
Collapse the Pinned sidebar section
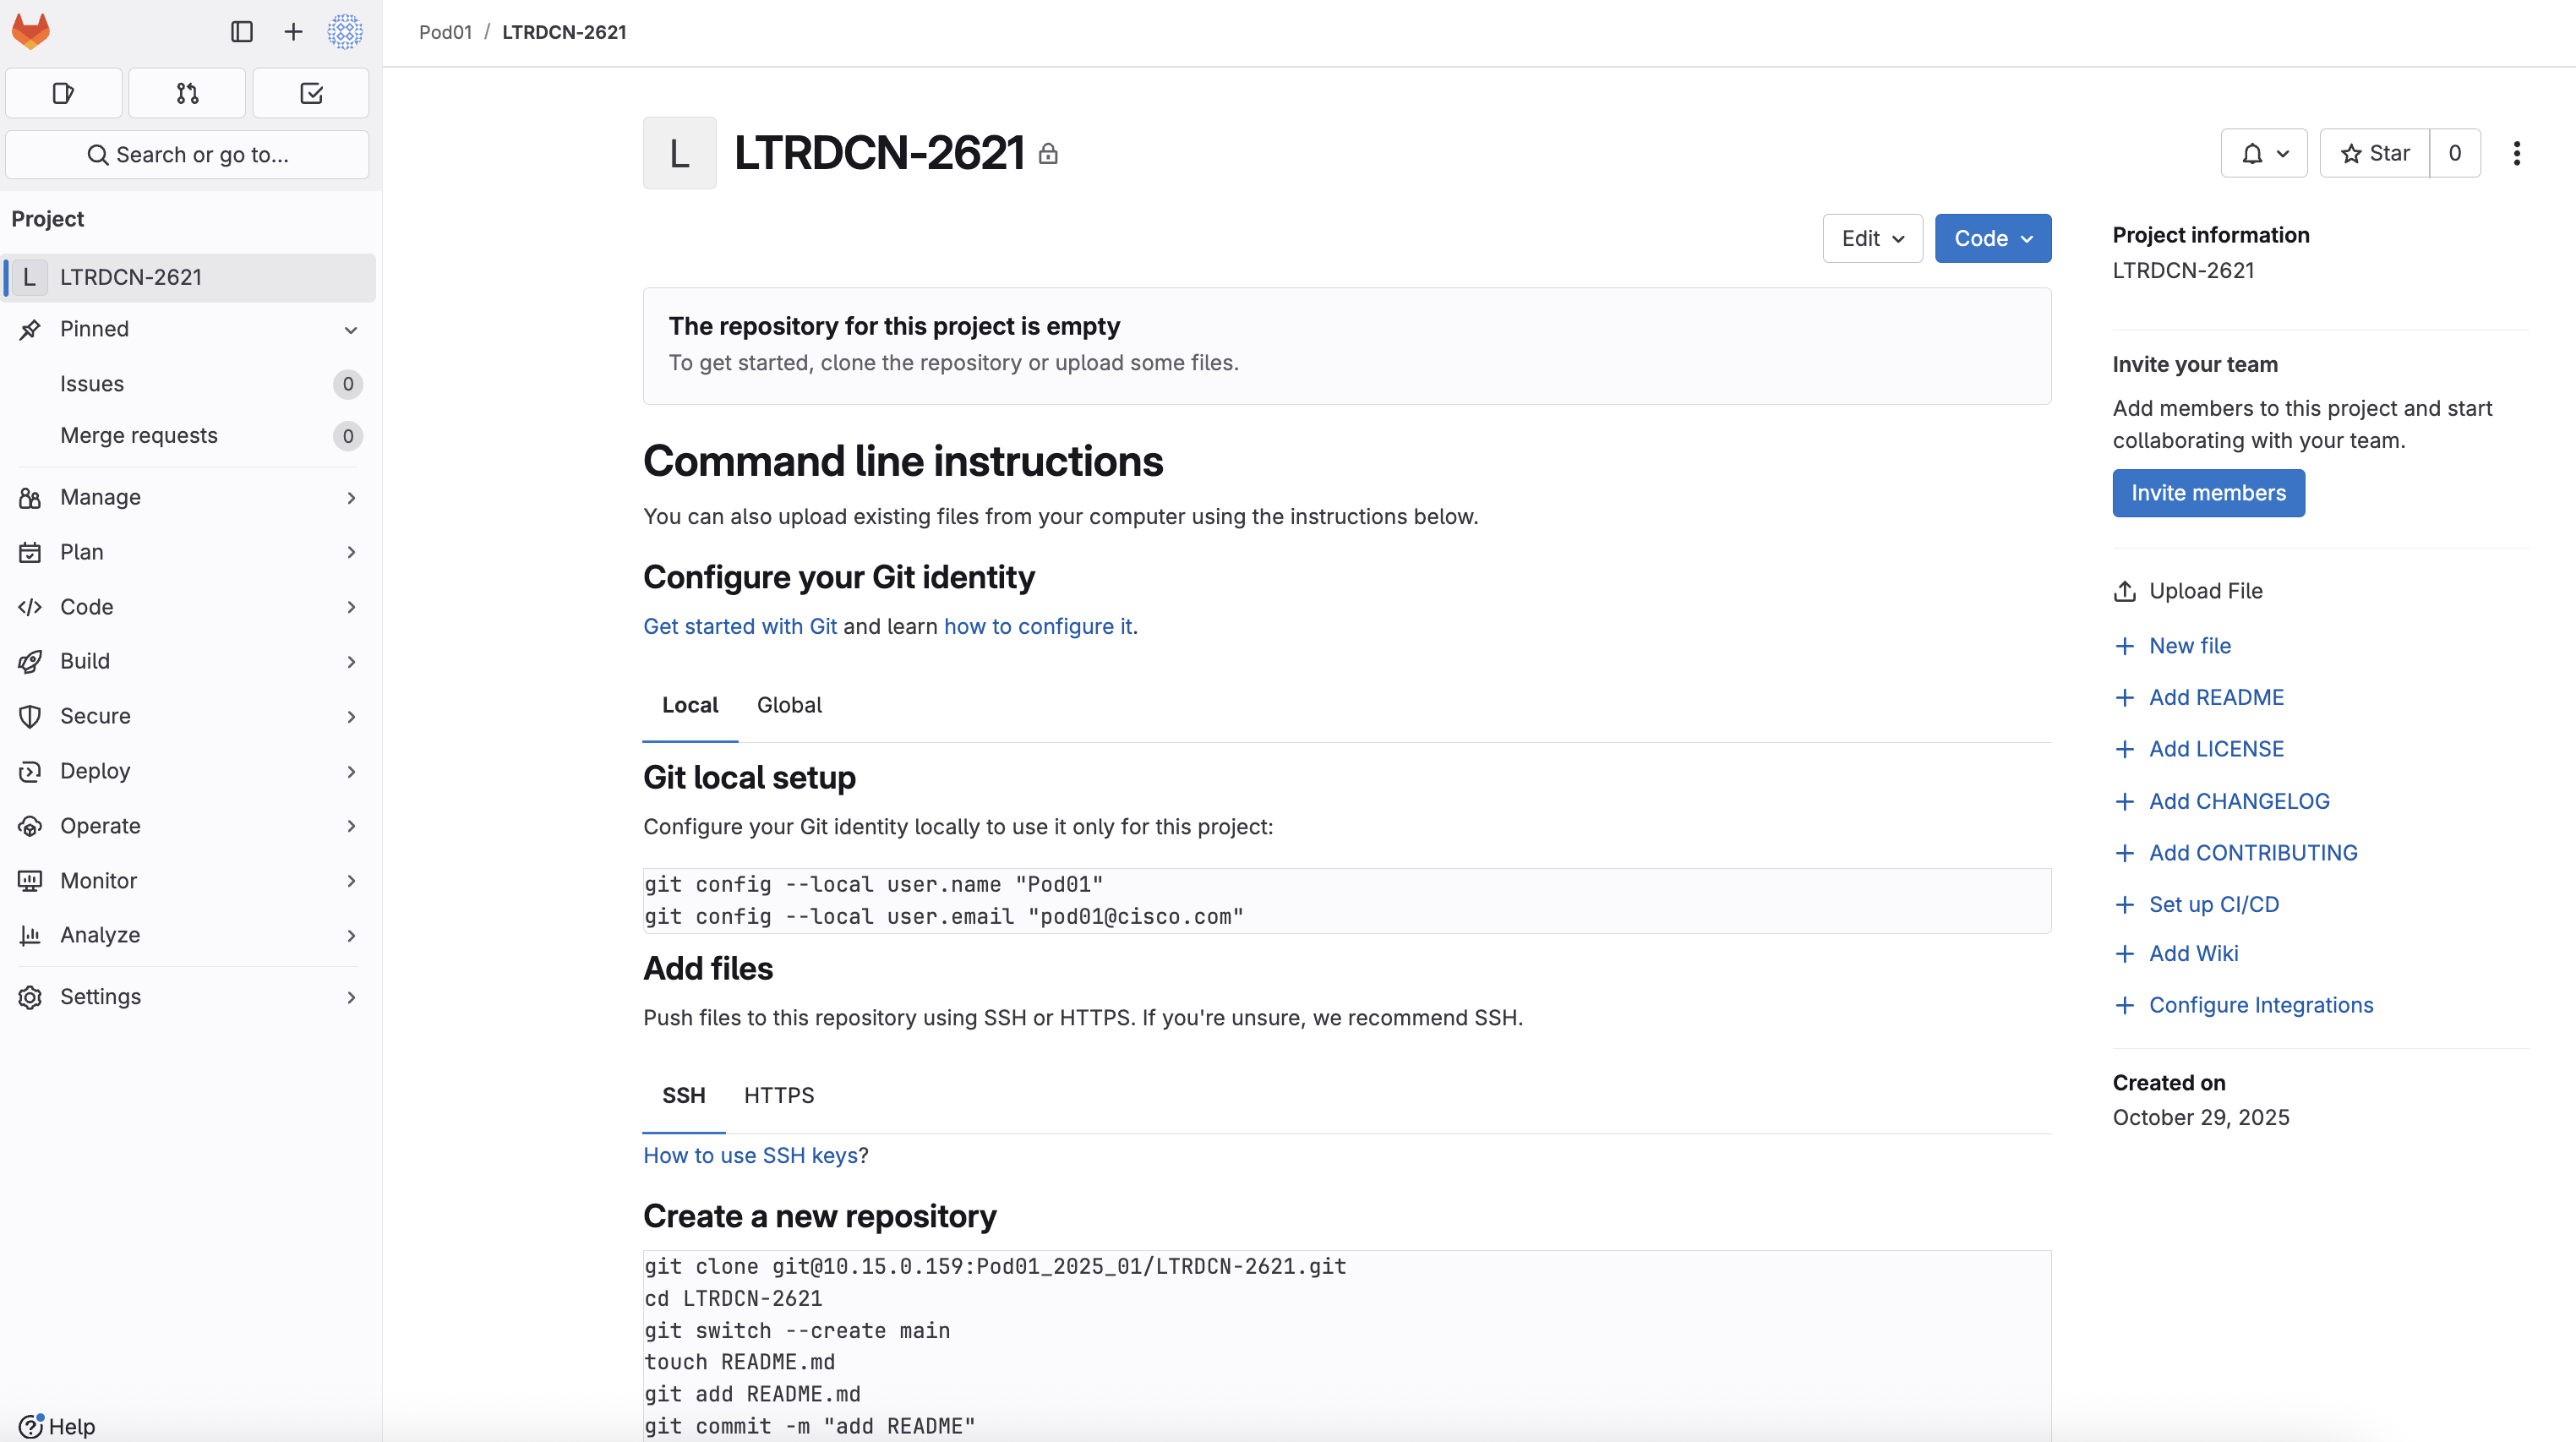pos(351,330)
